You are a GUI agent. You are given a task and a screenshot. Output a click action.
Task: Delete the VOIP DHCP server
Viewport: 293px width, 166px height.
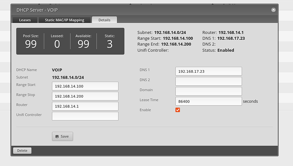(22, 150)
